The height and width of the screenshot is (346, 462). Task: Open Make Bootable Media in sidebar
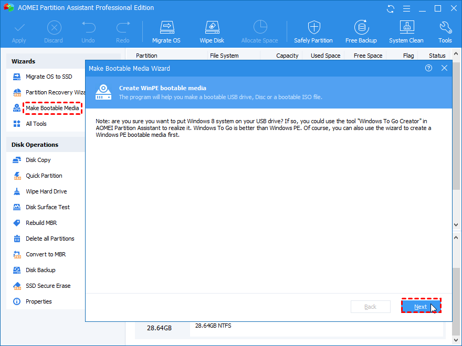click(x=52, y=108)
